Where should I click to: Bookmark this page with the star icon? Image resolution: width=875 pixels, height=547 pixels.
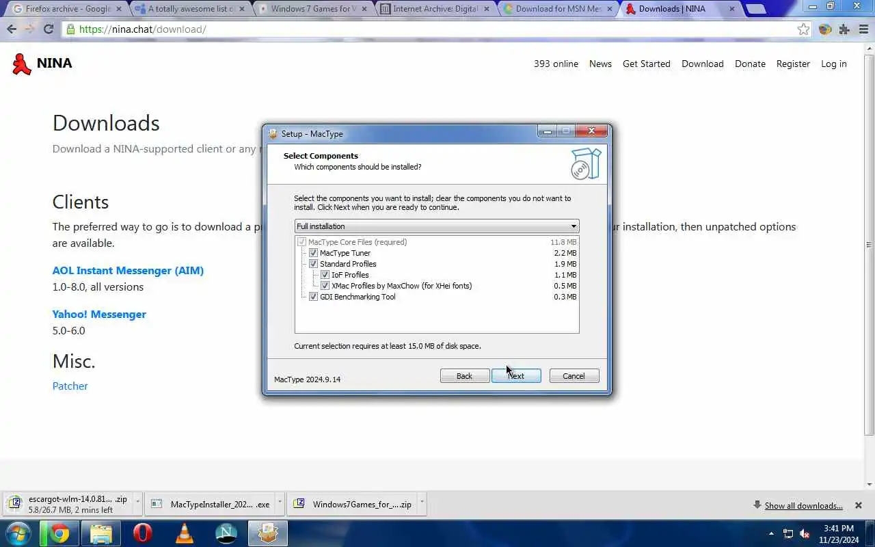pos(804,29)
